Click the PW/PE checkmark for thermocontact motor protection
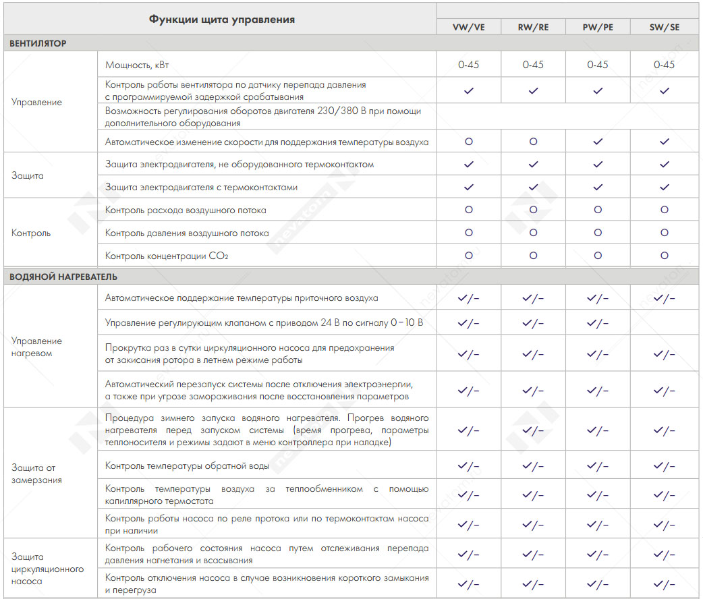The height and width of the screenshot is (599, 703). (x=598, y=187)
